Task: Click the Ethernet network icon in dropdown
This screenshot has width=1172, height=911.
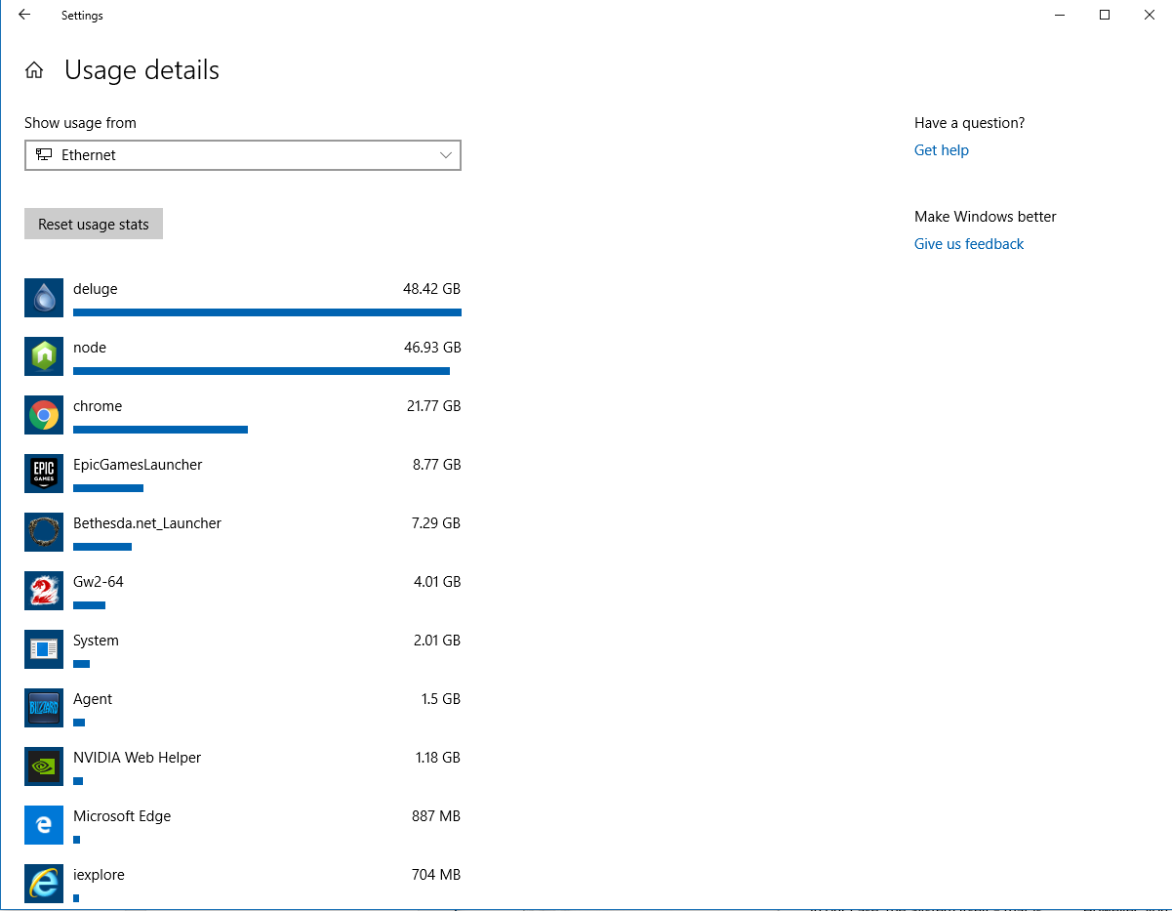Action: [44, 155]
